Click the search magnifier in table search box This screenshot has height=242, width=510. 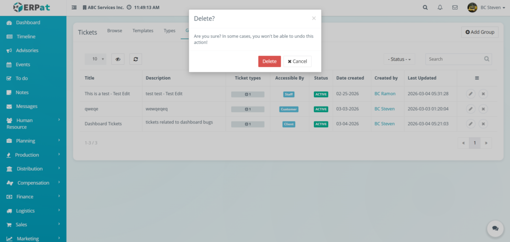[x=487, y=59]
